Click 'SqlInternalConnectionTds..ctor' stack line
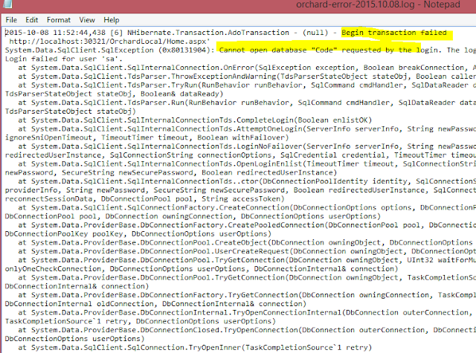The width and height of the screenshot is (476, 353). pyautogui.click(x=247, y=181)
